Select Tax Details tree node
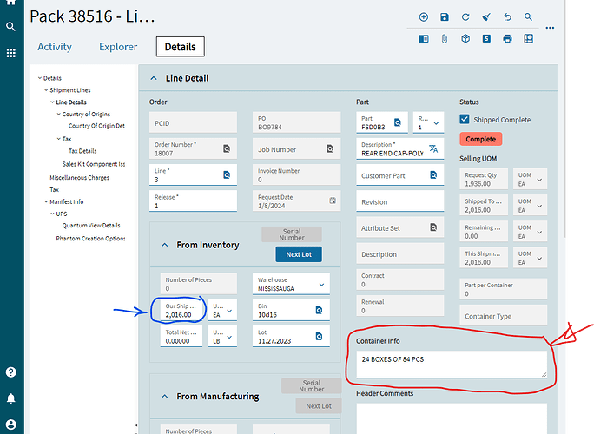Image resolution: width=594 pixels, height=434 pixels. click(82, 151)
